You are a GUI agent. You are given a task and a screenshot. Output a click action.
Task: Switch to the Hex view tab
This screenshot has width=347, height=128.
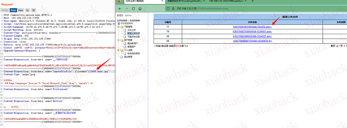point(21,10)
